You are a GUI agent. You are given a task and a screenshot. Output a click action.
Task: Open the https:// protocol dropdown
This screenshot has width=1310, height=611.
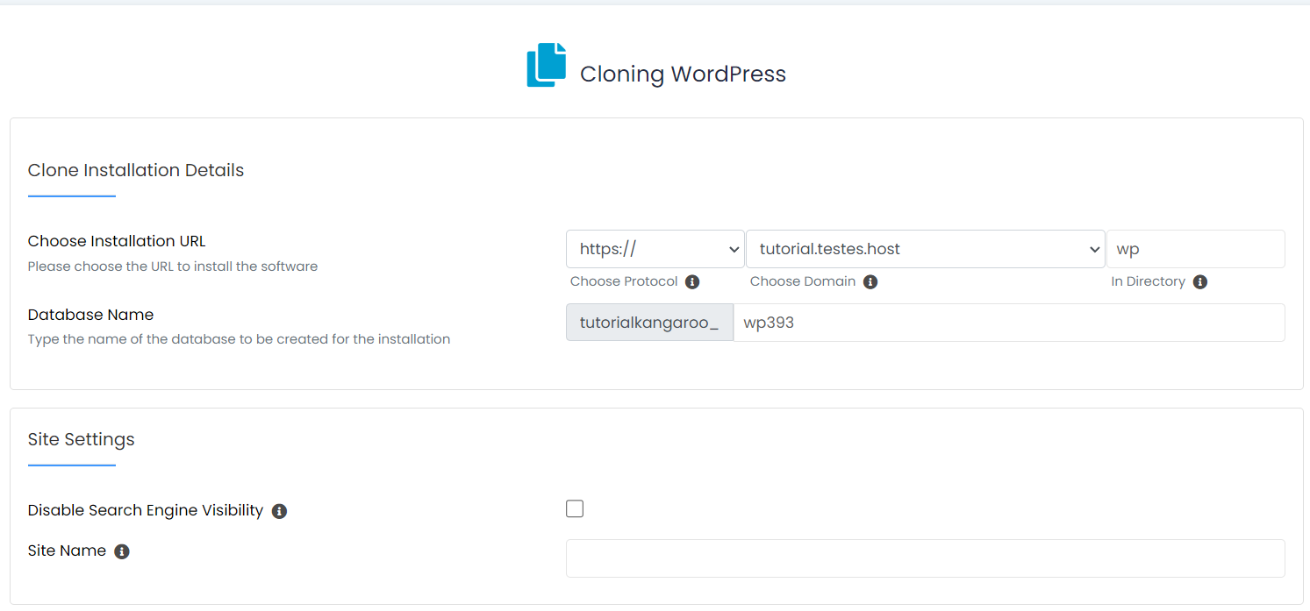(655, 249)
